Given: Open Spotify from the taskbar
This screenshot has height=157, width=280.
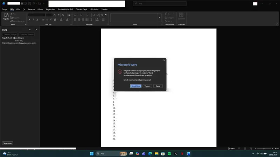Looking at the screenshot, I should pos(169,154).
